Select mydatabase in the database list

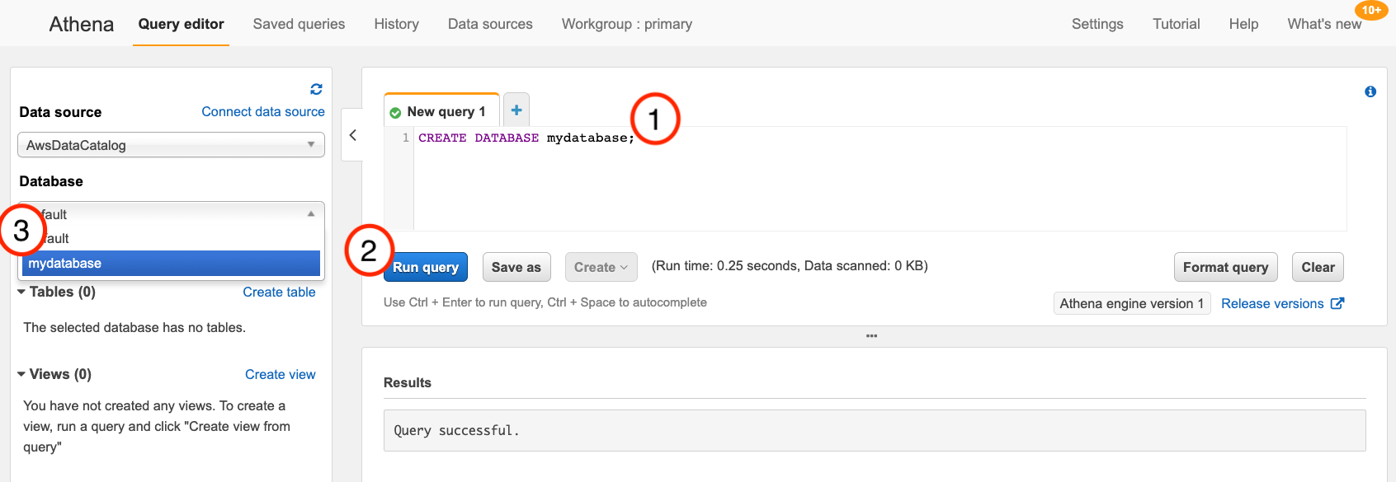171,264
